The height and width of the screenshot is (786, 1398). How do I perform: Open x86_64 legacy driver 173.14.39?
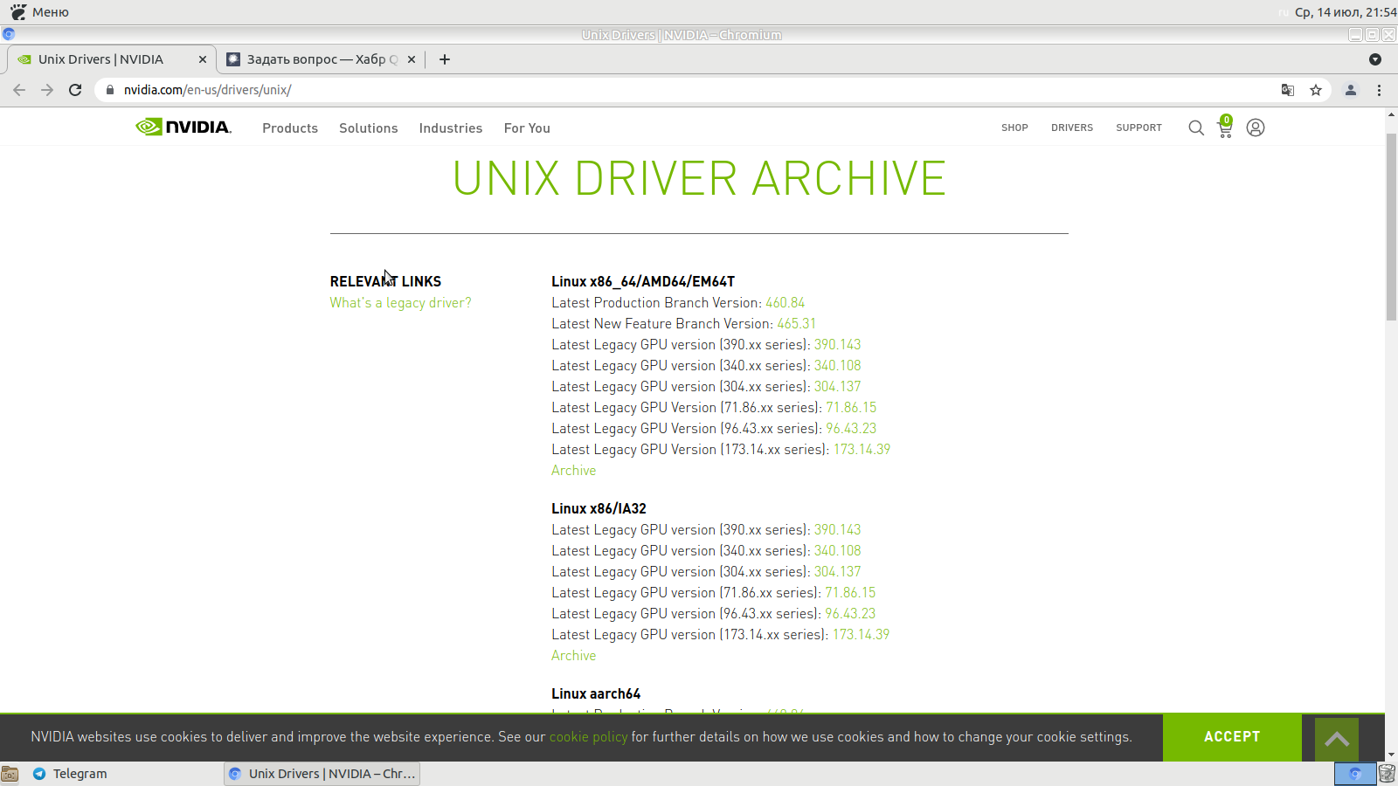tap(862, 450)
